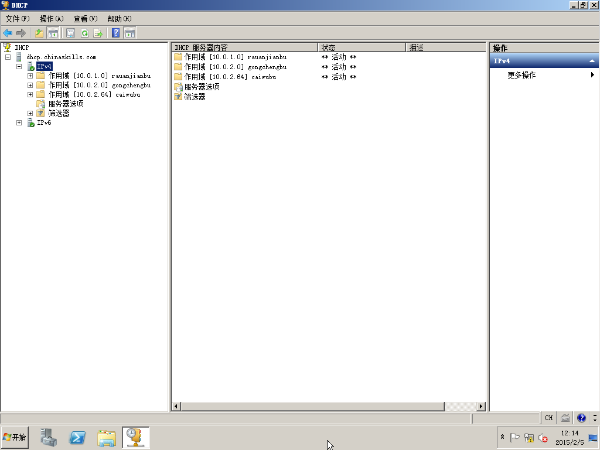Show hidden tray icons arrow

pos(502,437)
